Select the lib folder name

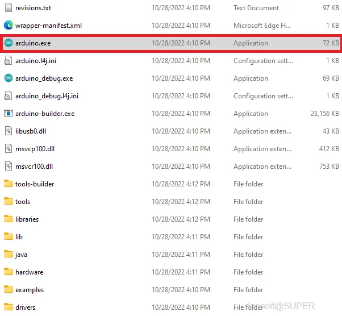click(x=19, y=237)
